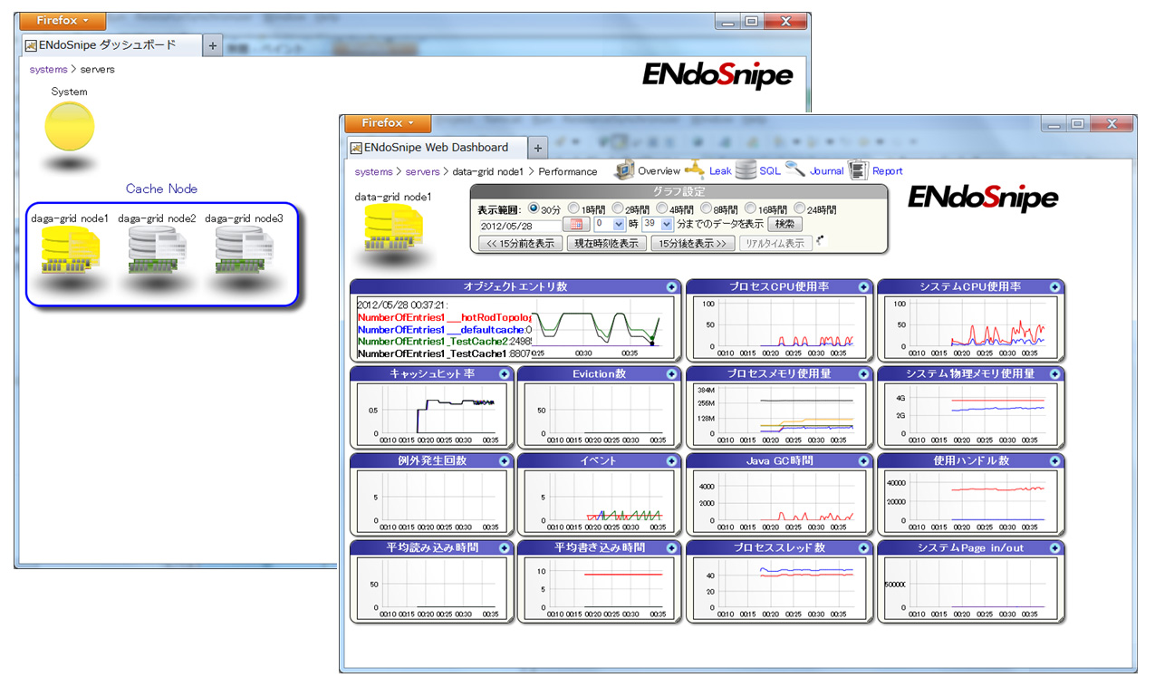Click the data-grid node1 icon in Web Dashboard
The height and width of the screenshot is (687, 1155).
[394, 228]
